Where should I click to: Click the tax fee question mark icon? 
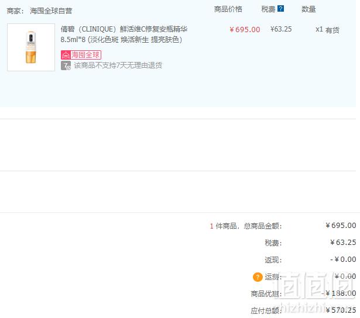(x=280, y=9)
